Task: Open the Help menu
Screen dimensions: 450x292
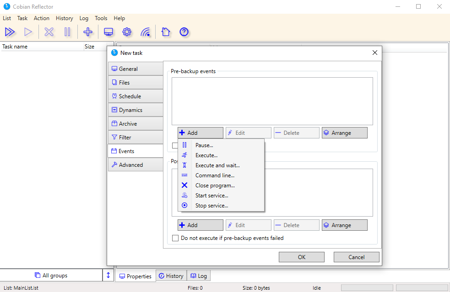Action: pos(119,18)
